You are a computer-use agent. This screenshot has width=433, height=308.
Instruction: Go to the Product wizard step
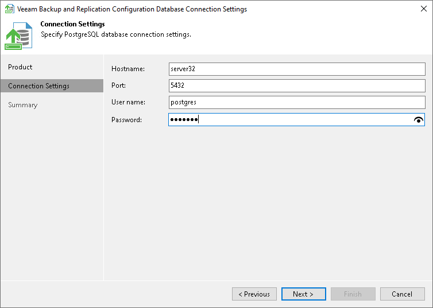tap(20, 67)
